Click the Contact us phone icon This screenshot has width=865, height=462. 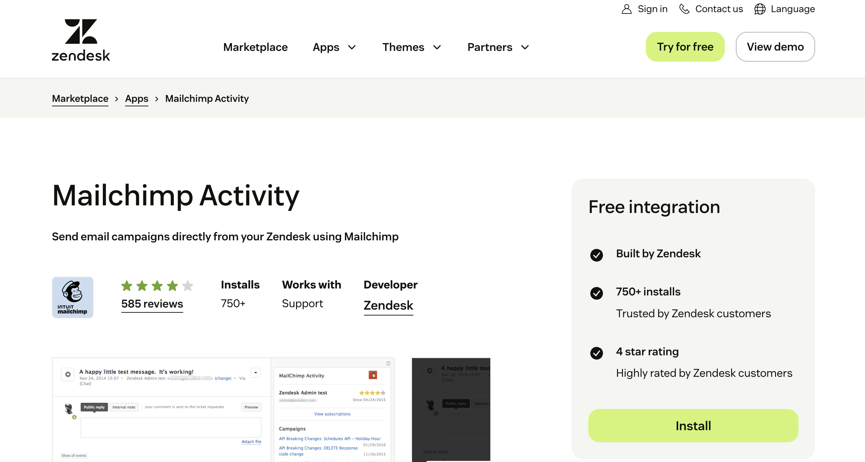[685, 9]
